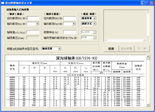Viewport: 155px width, 112px height.
Task: Click the 根据d试选轴承类型及型号 label
Action: click(23, 49)
